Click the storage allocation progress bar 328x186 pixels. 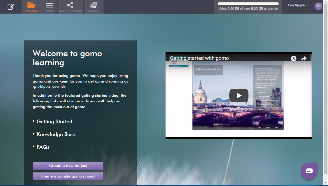248,4
